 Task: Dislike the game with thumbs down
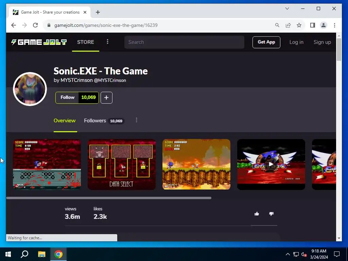tap(271, 214)
